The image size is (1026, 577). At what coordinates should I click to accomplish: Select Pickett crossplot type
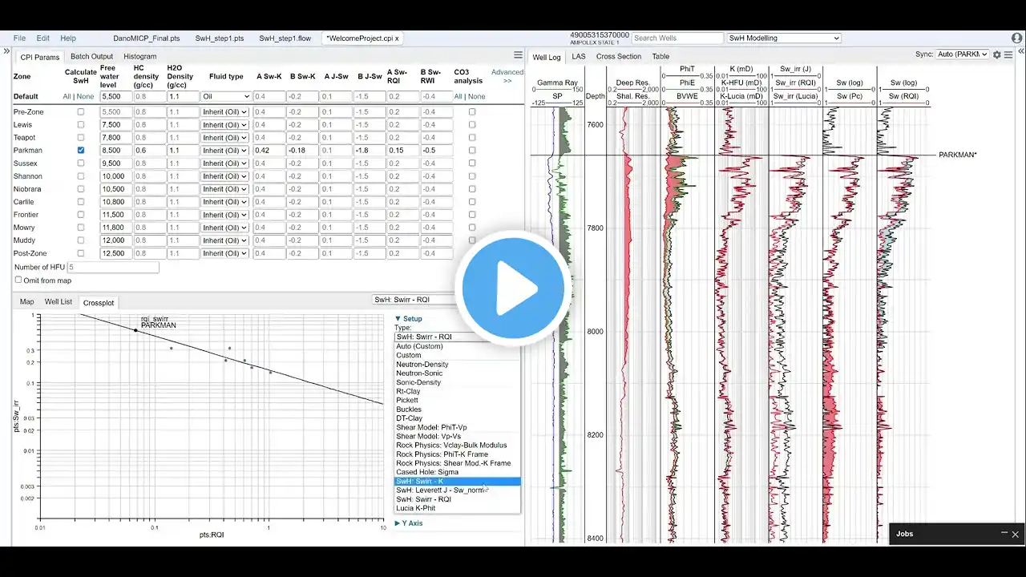458,400
